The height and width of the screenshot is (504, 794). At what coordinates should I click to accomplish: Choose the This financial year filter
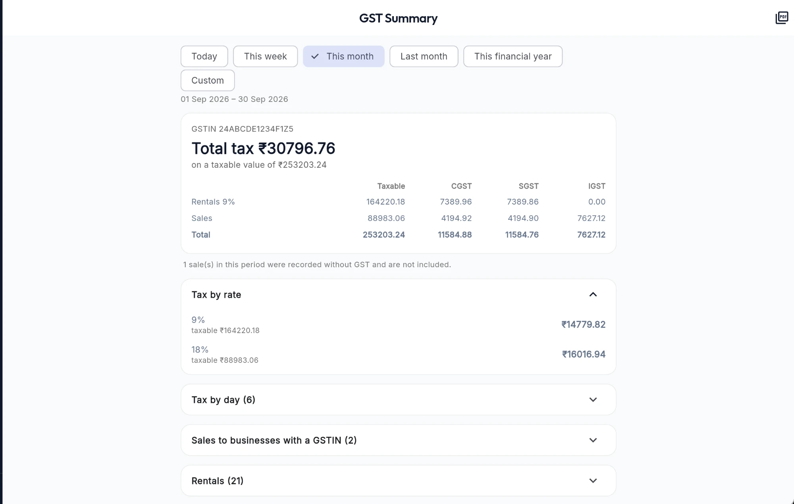point(513,56)
